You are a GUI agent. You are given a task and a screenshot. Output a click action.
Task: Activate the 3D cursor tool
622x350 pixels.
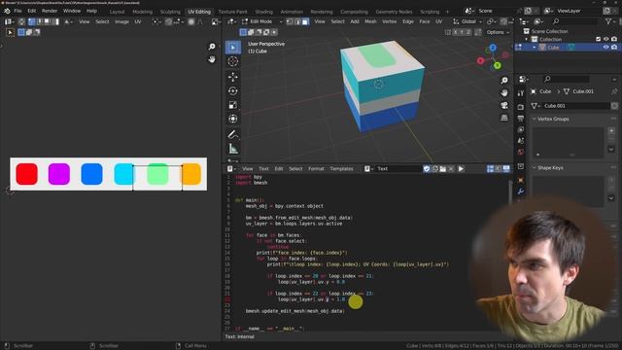click(233, 61)
